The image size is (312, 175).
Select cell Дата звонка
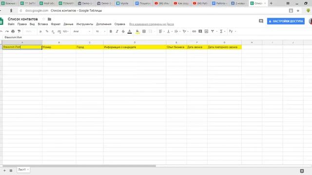[x=197, y=47]
